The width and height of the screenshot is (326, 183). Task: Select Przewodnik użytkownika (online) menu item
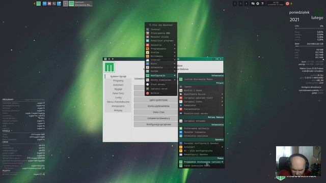[201, 162]
